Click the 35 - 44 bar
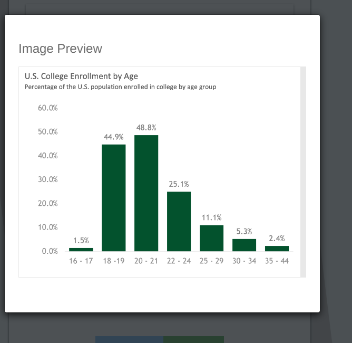The image size is (352, 343). (x=277, y=249)
